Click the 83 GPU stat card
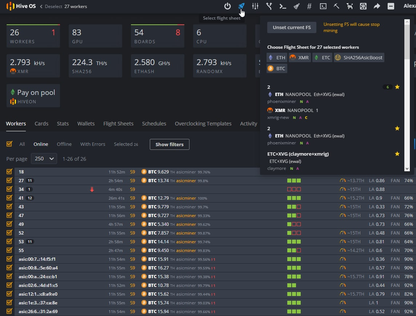This screenshot has height=316, width=416. (96, 36)
